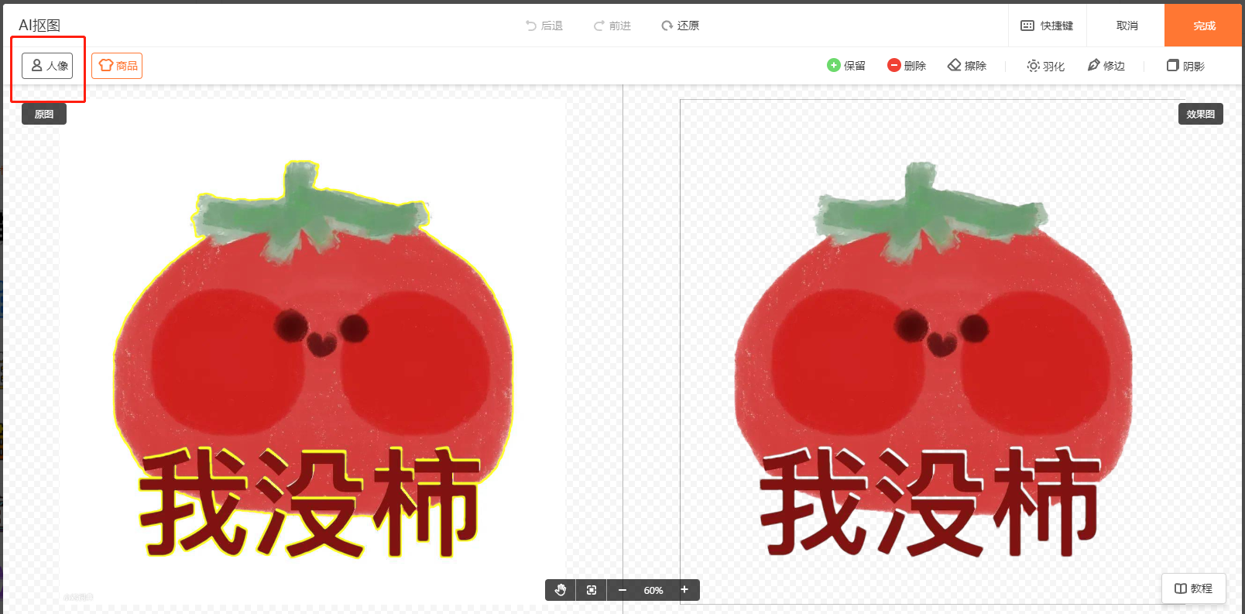Image resolution: width=1245 pixels, height=614 pixels.
Task: Click the AI抠图 title text
Action: click(x=39, y=26)
